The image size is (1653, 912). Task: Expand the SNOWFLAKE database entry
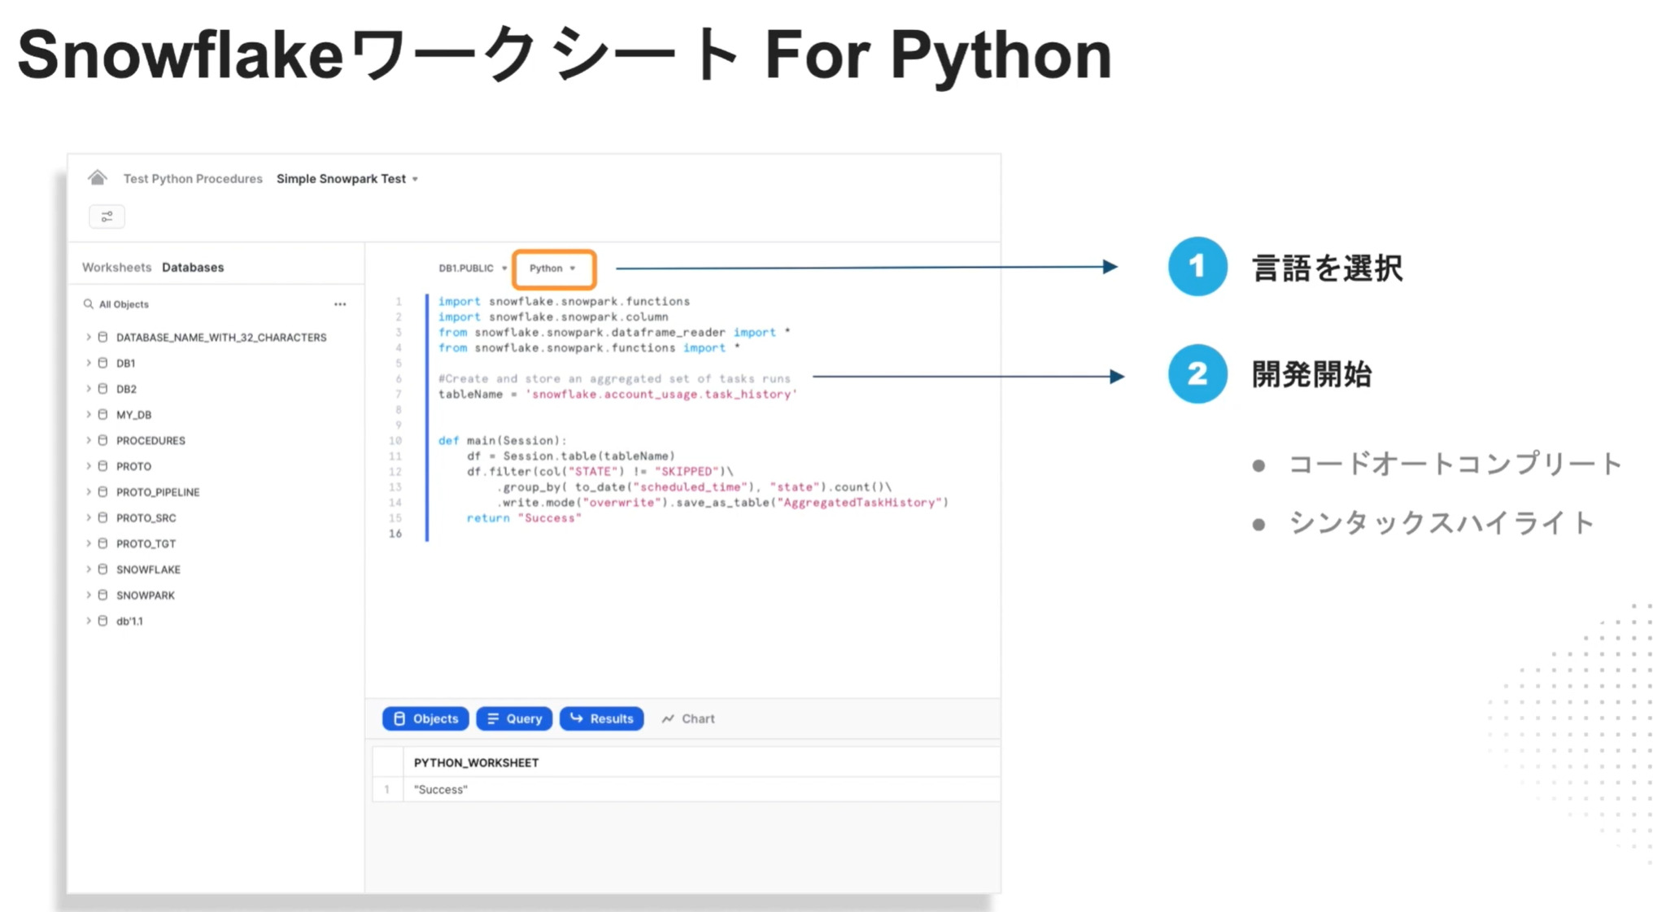coord(89,569)
